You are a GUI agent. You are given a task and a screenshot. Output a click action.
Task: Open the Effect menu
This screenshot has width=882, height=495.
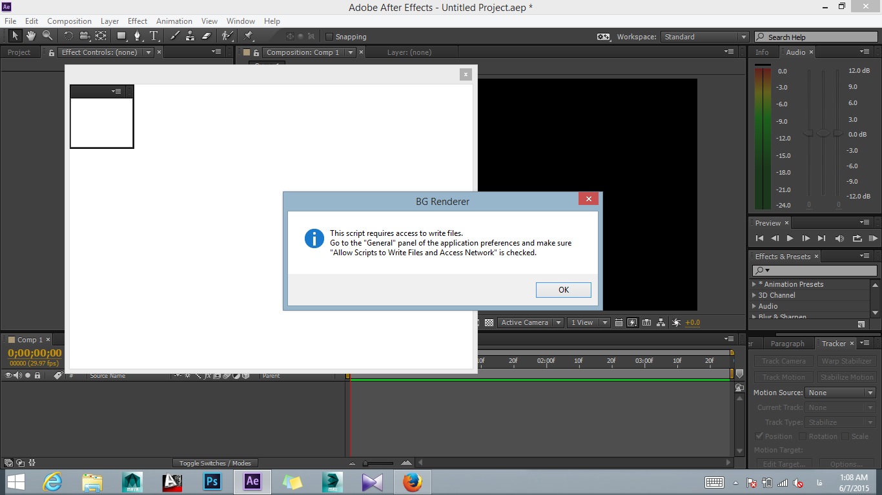pyautogui.click(x=138, y=21)
